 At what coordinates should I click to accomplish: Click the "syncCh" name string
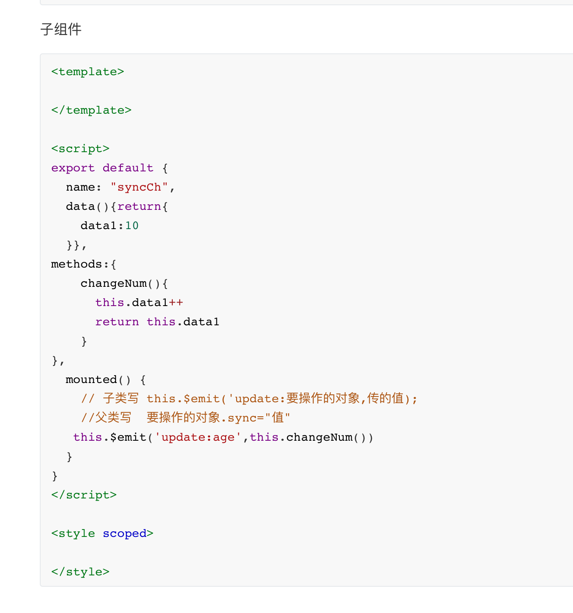pos(139,187)
